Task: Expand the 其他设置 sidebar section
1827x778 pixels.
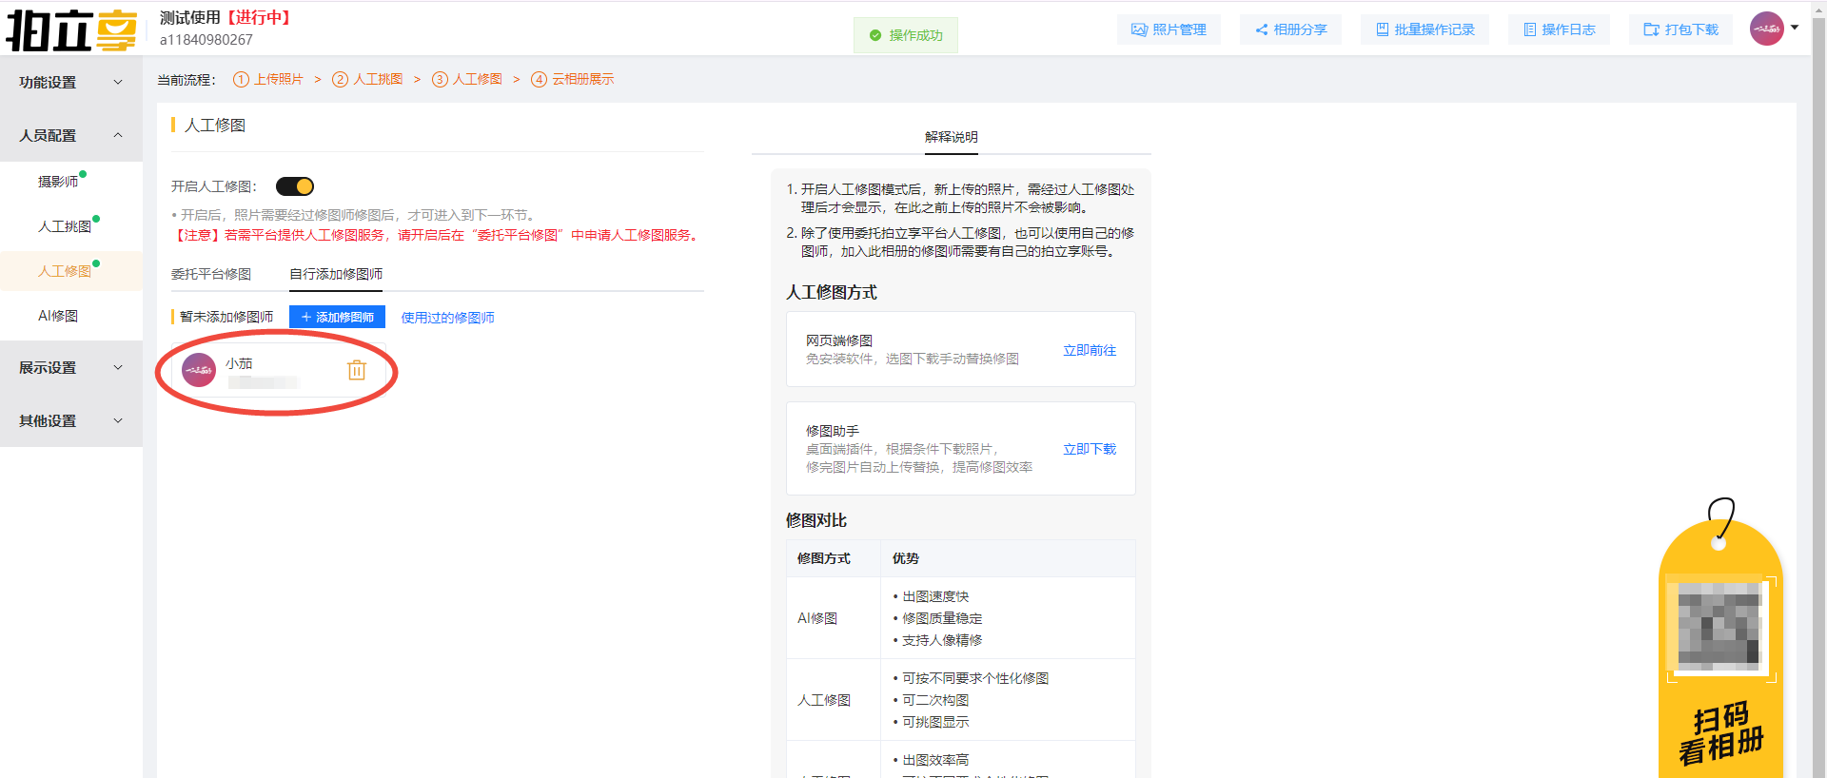Action: click(x=70, y=420)
